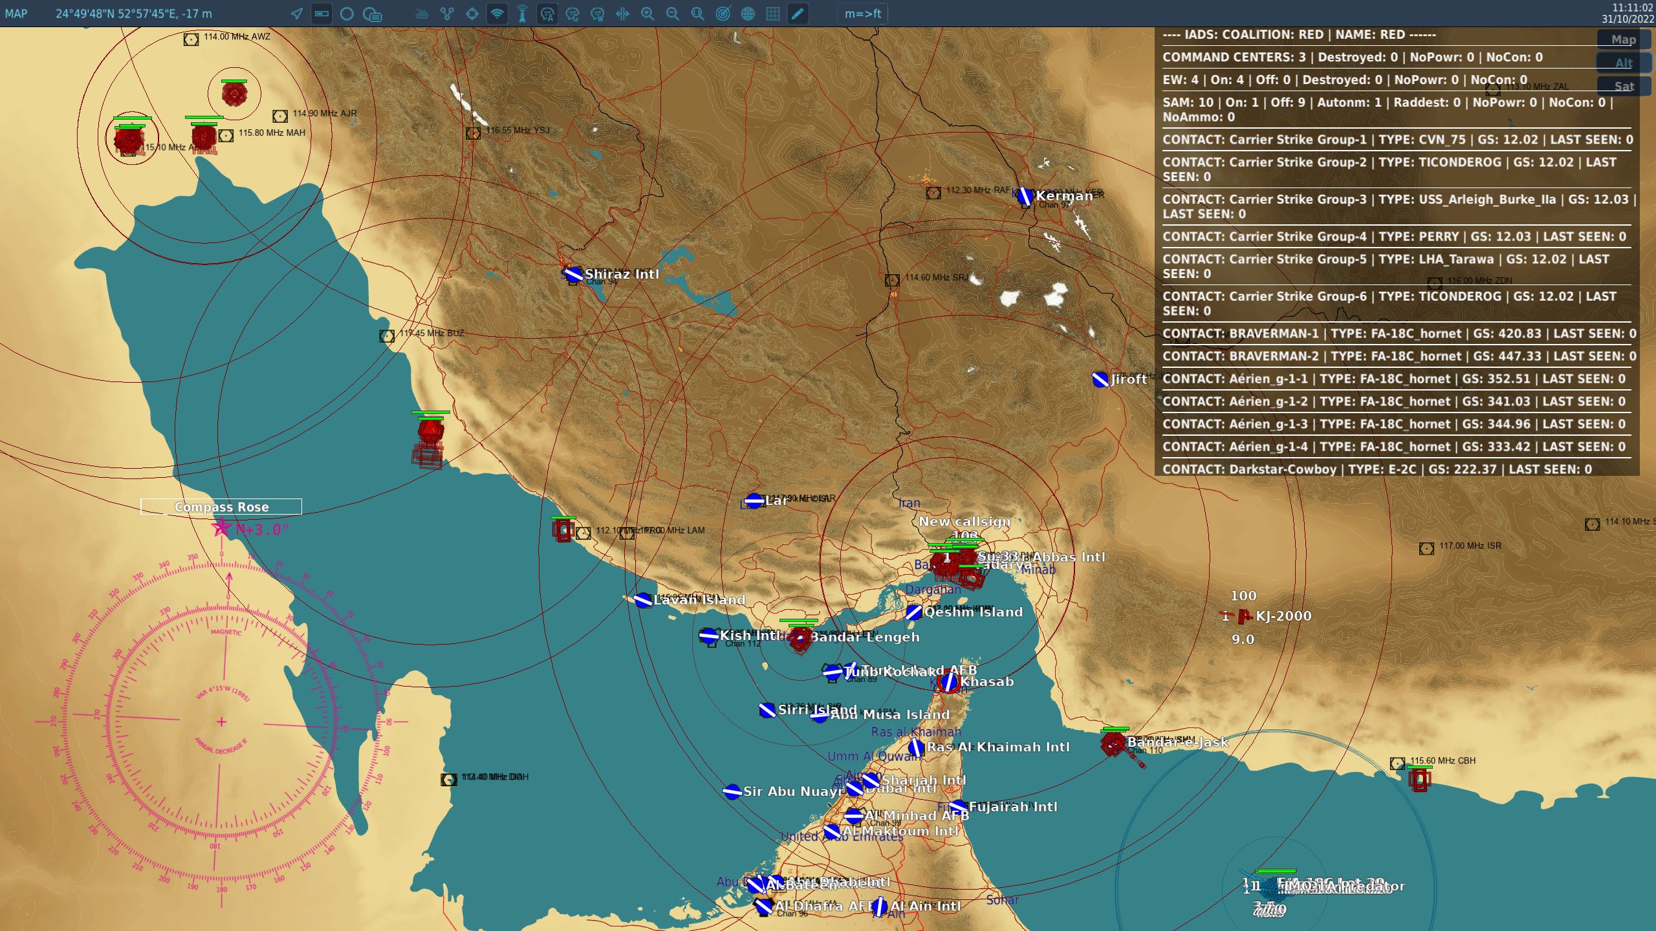Click the target bullseye icon
This screenshot has width=1656, height=931.
(723, 14)
